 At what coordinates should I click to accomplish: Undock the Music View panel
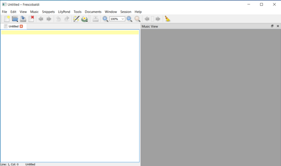coord(272,26)
